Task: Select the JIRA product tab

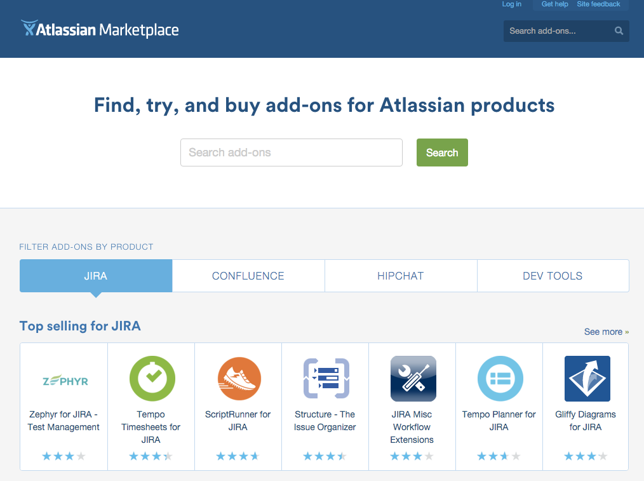Action: tap(96, 276)
